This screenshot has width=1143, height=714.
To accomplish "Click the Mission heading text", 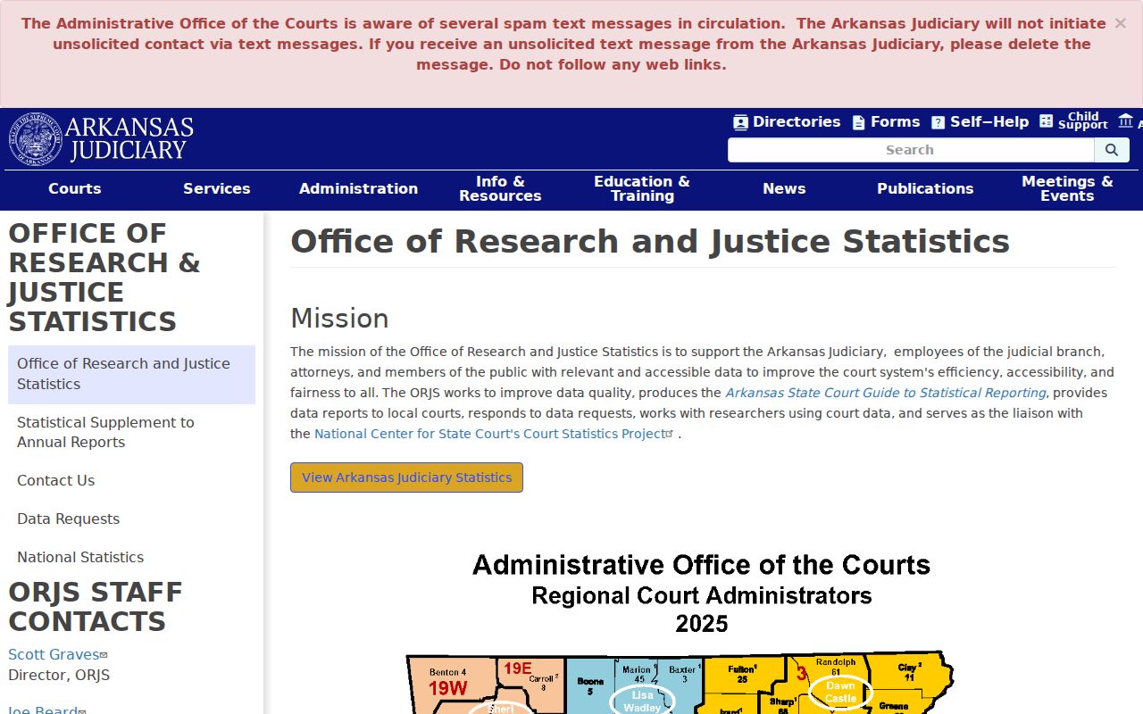I will pyautogui.click(x=339, y=319).
